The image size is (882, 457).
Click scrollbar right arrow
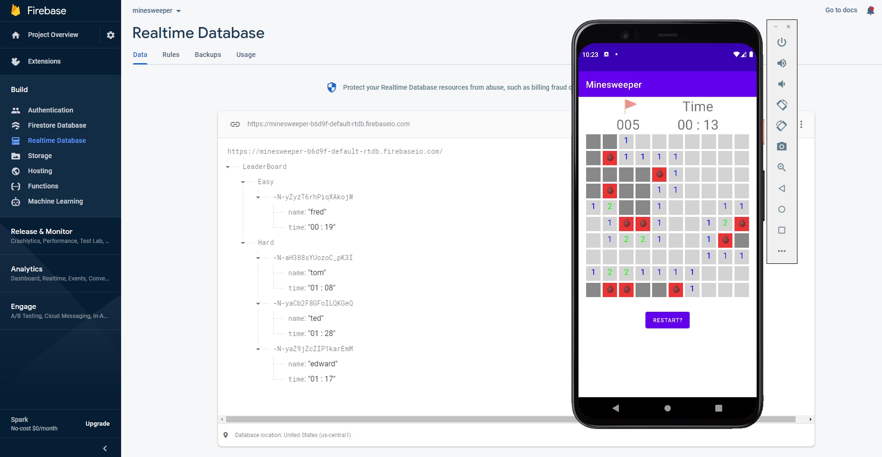click(810, 420)
